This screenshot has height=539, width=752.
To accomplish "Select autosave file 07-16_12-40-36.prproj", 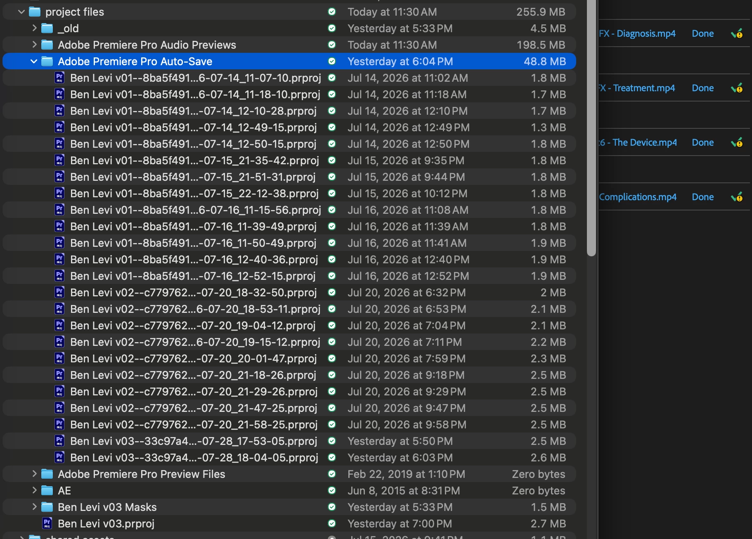I will click(x=194, y=260).
